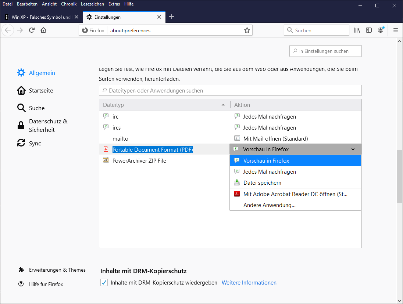Open Weitere Informationen link
The image size is (403, 304).
pyautogui.click(x=249, y=282)
